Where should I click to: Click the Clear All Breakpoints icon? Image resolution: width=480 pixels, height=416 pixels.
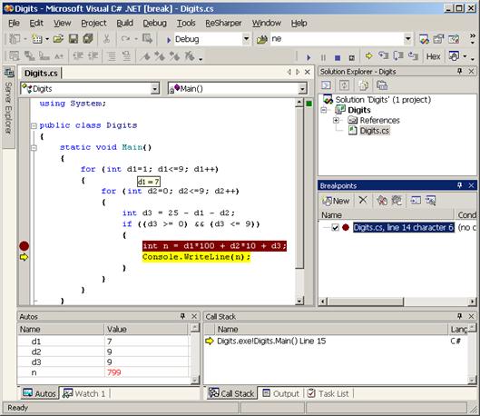[382, 201]
